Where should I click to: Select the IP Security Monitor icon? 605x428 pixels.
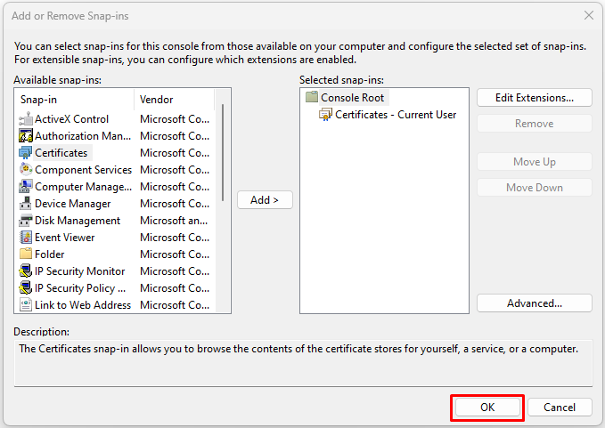tap(26, 271)
